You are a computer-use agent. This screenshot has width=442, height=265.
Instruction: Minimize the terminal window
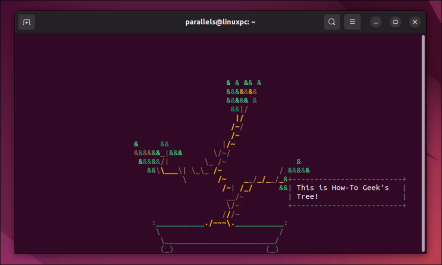[x=376, y=22]
